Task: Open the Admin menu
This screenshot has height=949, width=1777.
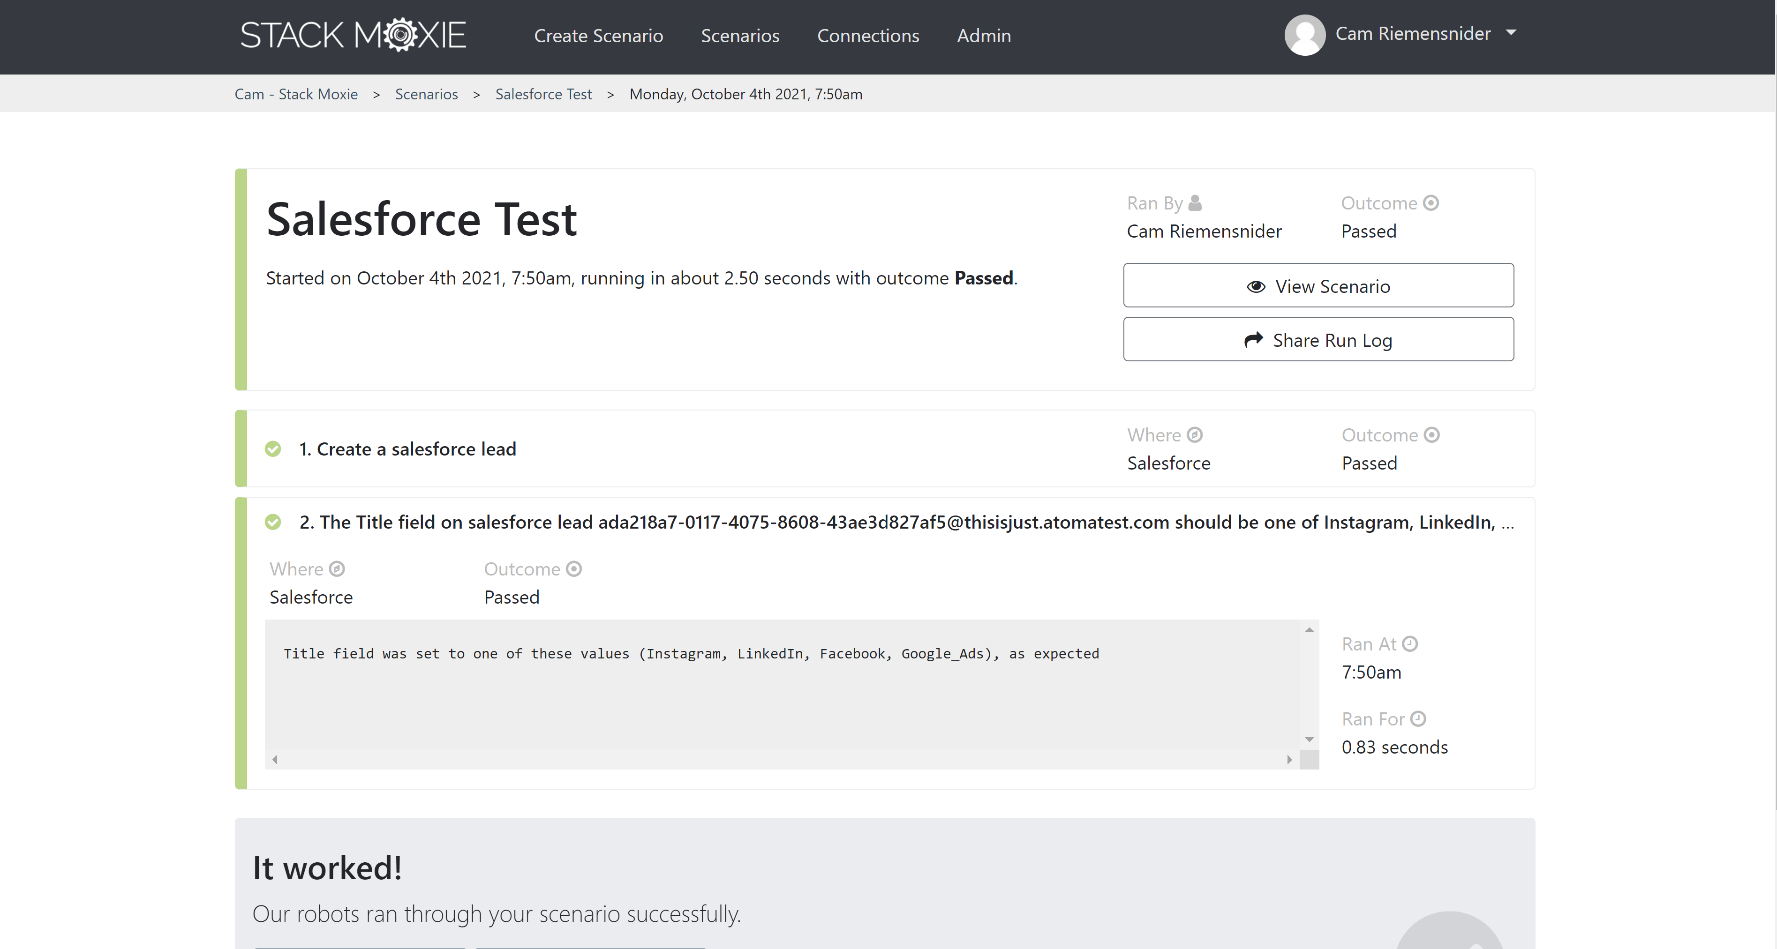Action: [983, 36]
